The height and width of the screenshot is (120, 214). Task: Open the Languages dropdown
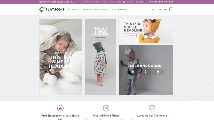tap(141, 2)
